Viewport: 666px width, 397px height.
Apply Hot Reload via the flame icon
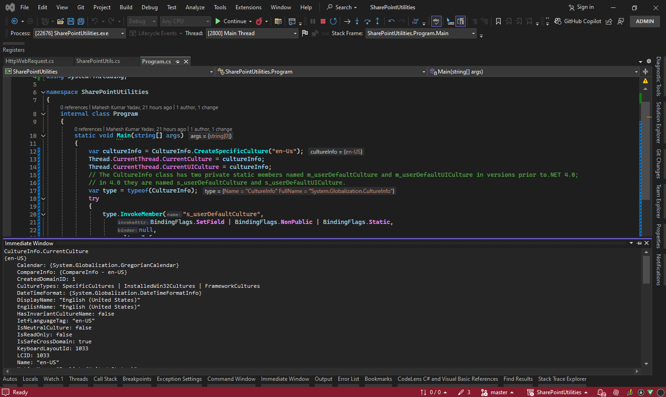pos(259,21)
